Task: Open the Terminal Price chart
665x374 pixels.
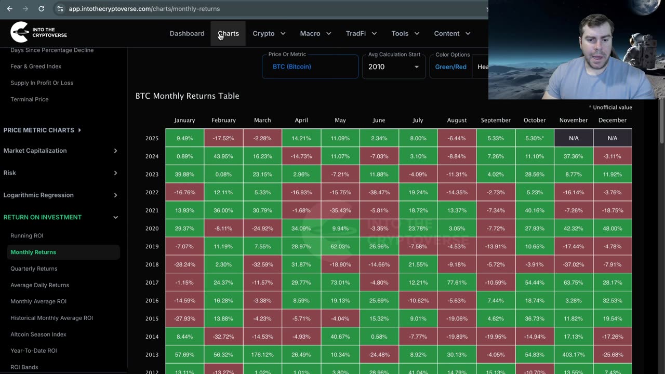Action: (29, 99)
